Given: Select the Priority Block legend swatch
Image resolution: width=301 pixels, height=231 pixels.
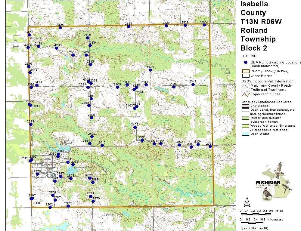Looking at the screenshot, I should click(x=245, y=71).
